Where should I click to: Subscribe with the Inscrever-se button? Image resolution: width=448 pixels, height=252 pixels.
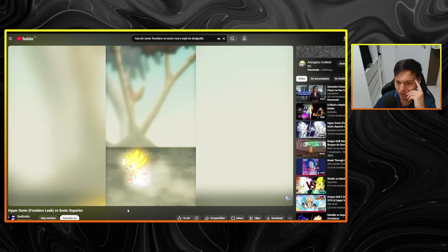tap(69, 218)
